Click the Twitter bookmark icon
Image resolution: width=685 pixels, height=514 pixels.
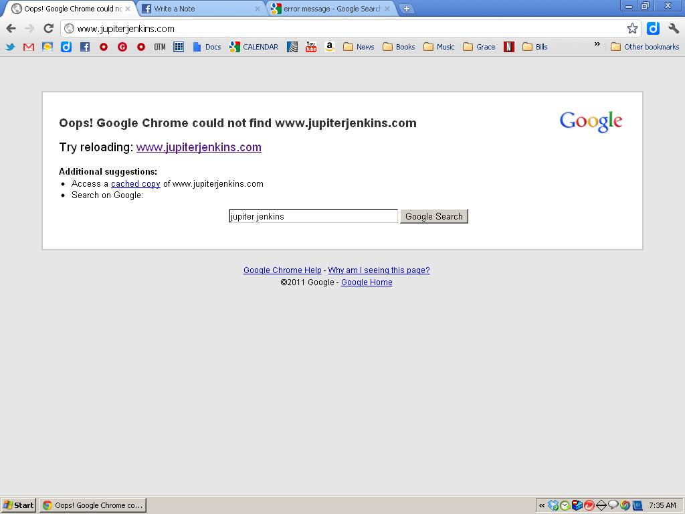(x=10, y=47)
